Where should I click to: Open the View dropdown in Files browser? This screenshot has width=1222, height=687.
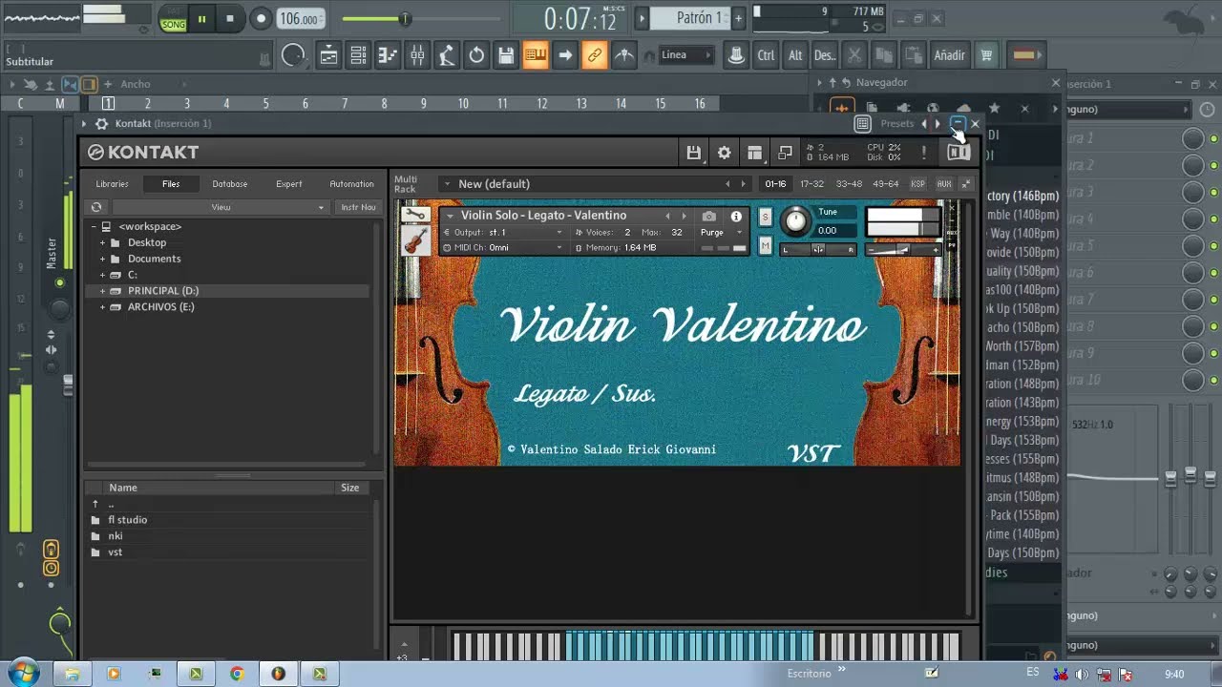pyautogui.click(x=221, y=207)
